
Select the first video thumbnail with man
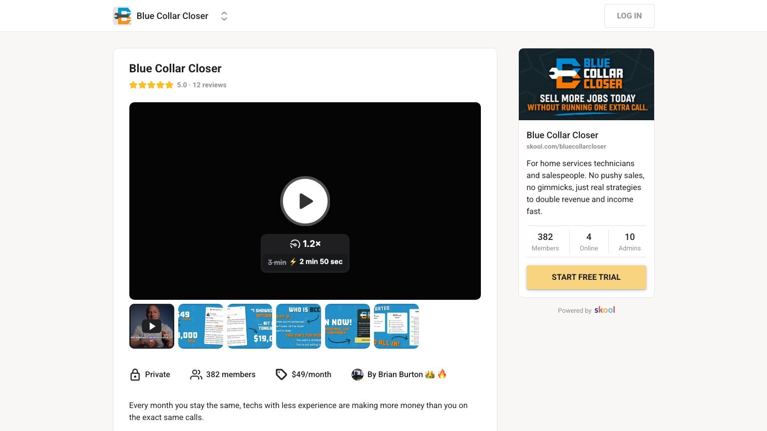click(152, 326)
